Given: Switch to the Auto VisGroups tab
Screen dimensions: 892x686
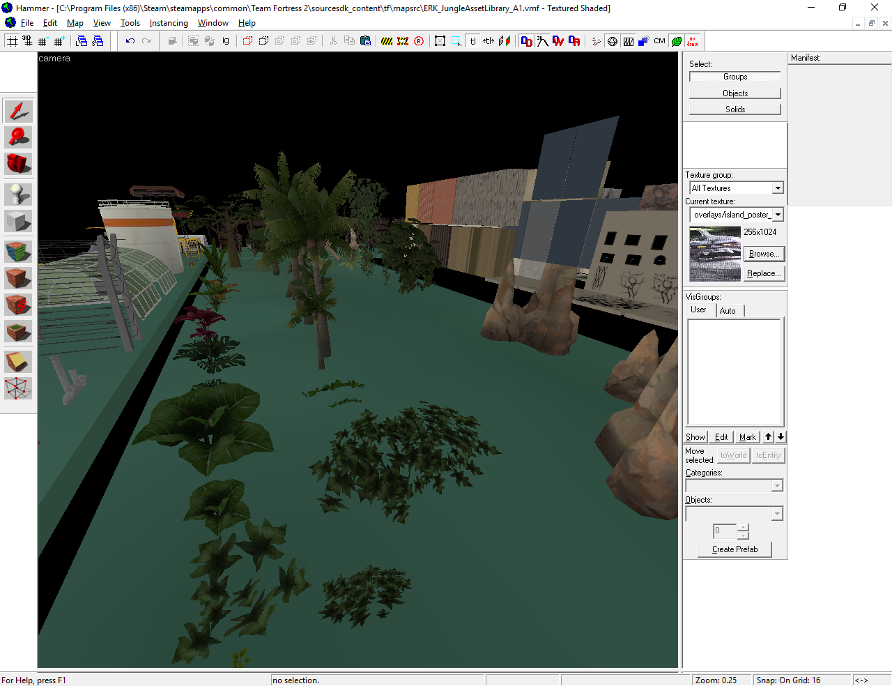Looking at the screenshot, I should point(728,311).
